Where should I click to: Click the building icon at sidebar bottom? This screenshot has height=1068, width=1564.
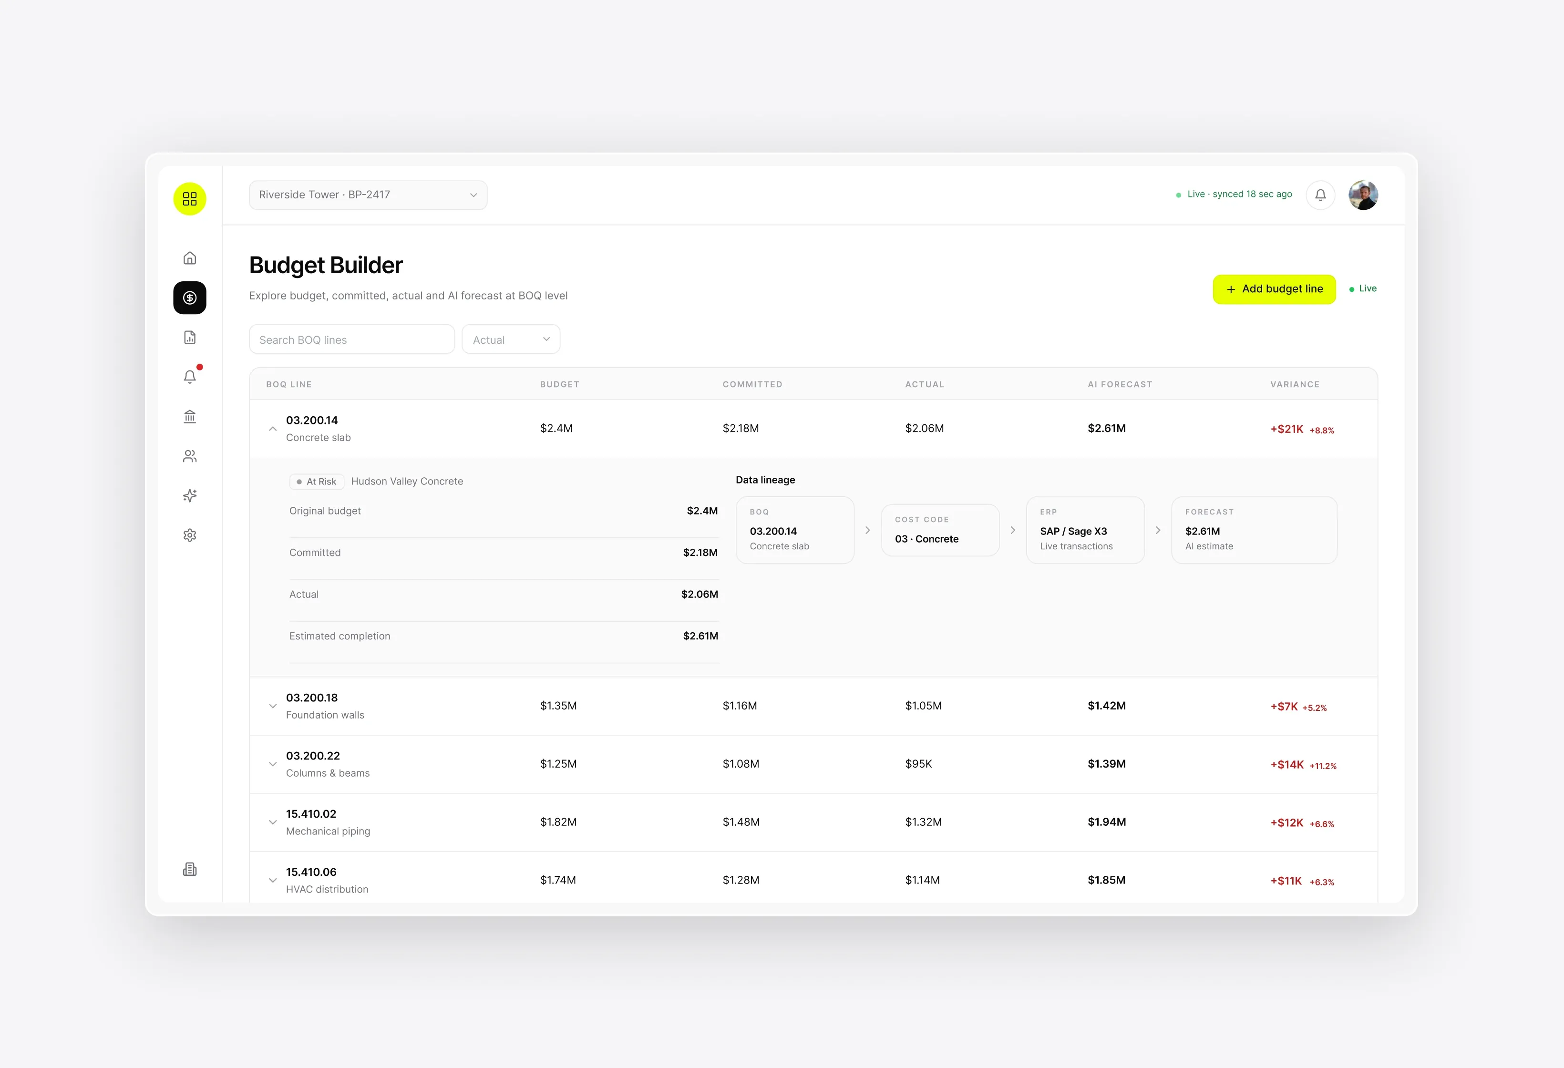tap(190, 869)
